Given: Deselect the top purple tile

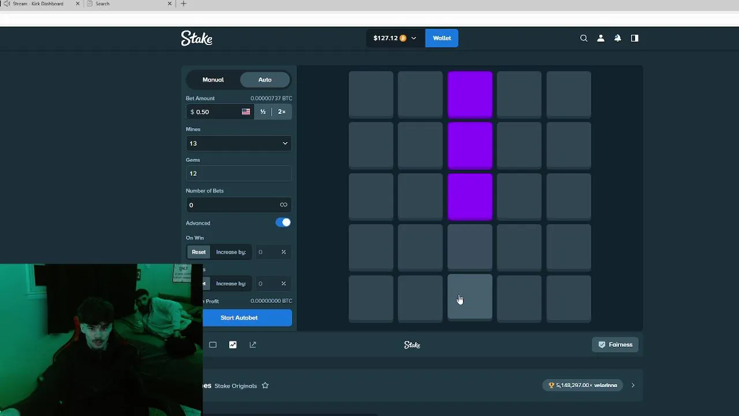Looking at the screenshot, I should coord(470,94).
